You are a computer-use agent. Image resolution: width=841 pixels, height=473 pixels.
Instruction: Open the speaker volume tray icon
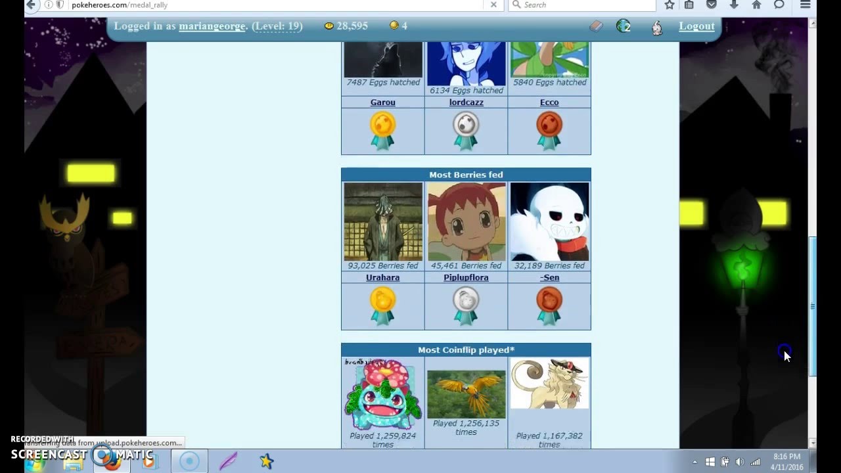(x=740, y=462)
